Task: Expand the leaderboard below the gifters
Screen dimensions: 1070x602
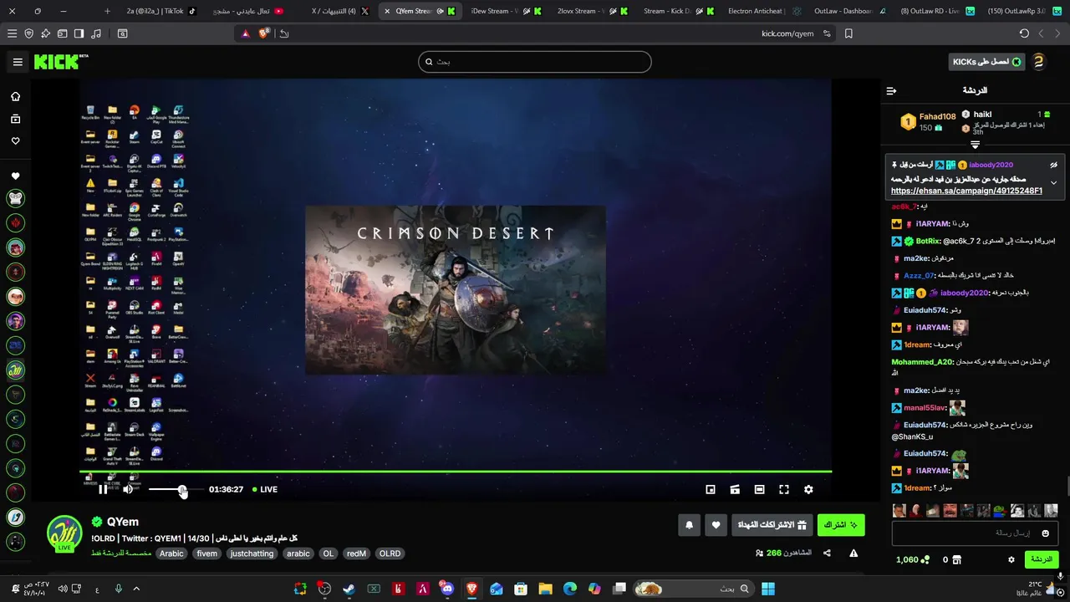Action: [x=975, y=145]
